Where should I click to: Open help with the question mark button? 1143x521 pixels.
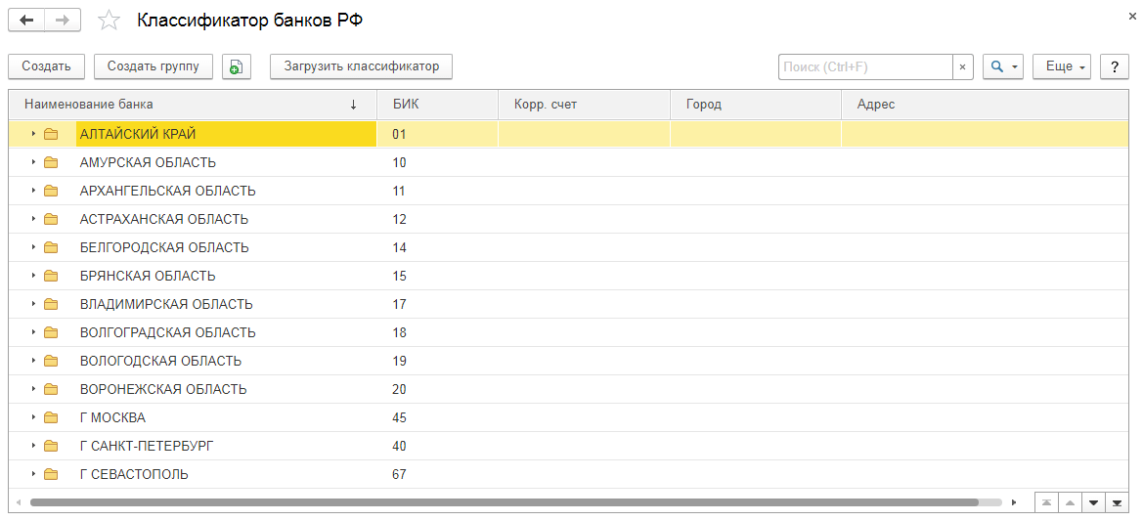[1115, 66]
